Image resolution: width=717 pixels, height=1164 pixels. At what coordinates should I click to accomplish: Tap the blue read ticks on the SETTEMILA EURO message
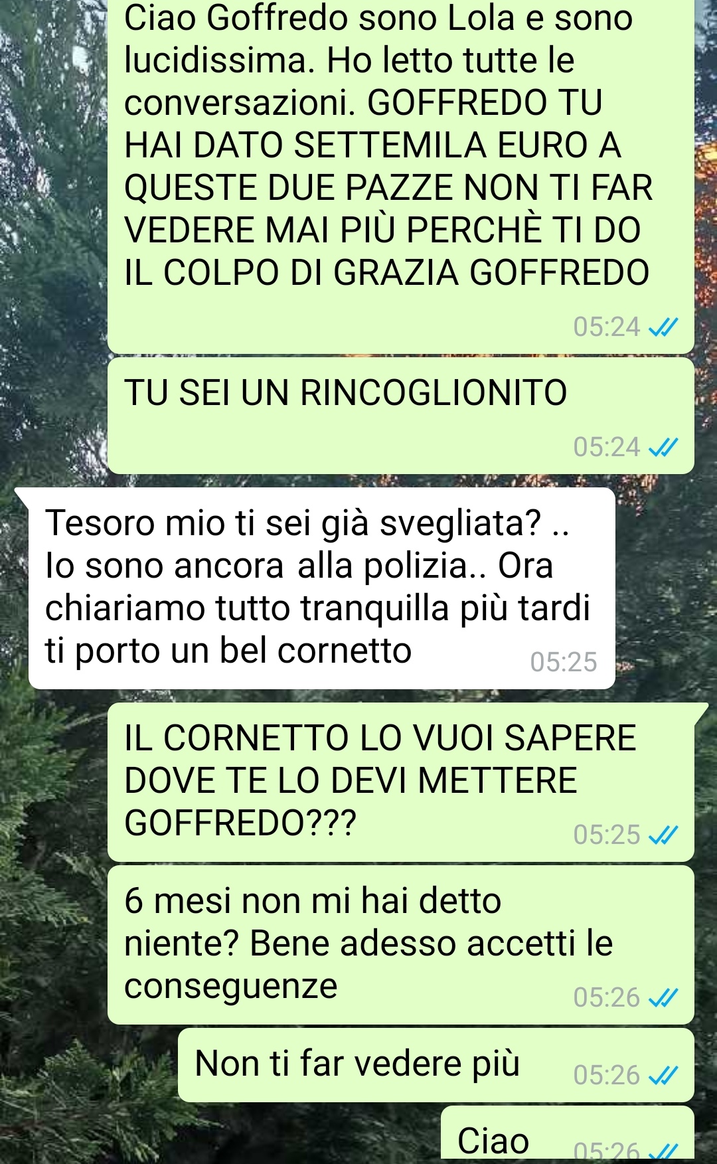pos(663,328)
